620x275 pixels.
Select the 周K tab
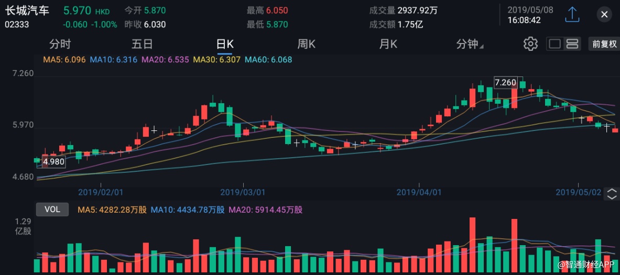(x=307, y=44)
